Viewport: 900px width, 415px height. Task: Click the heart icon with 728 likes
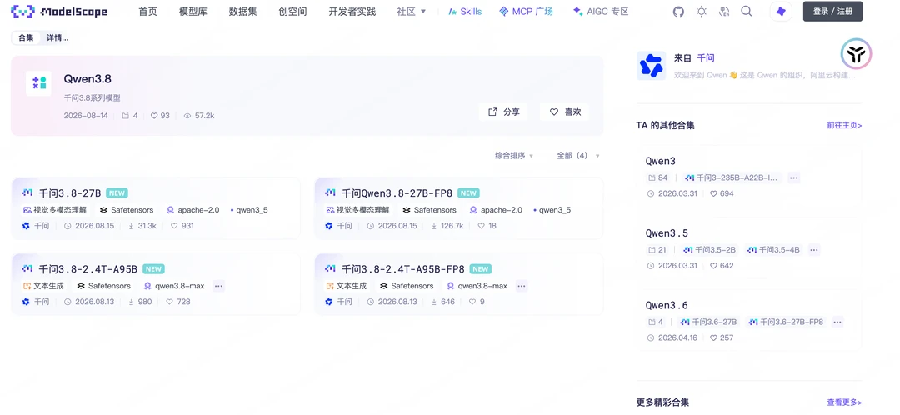pyautogui.click(x=170, y=302)
